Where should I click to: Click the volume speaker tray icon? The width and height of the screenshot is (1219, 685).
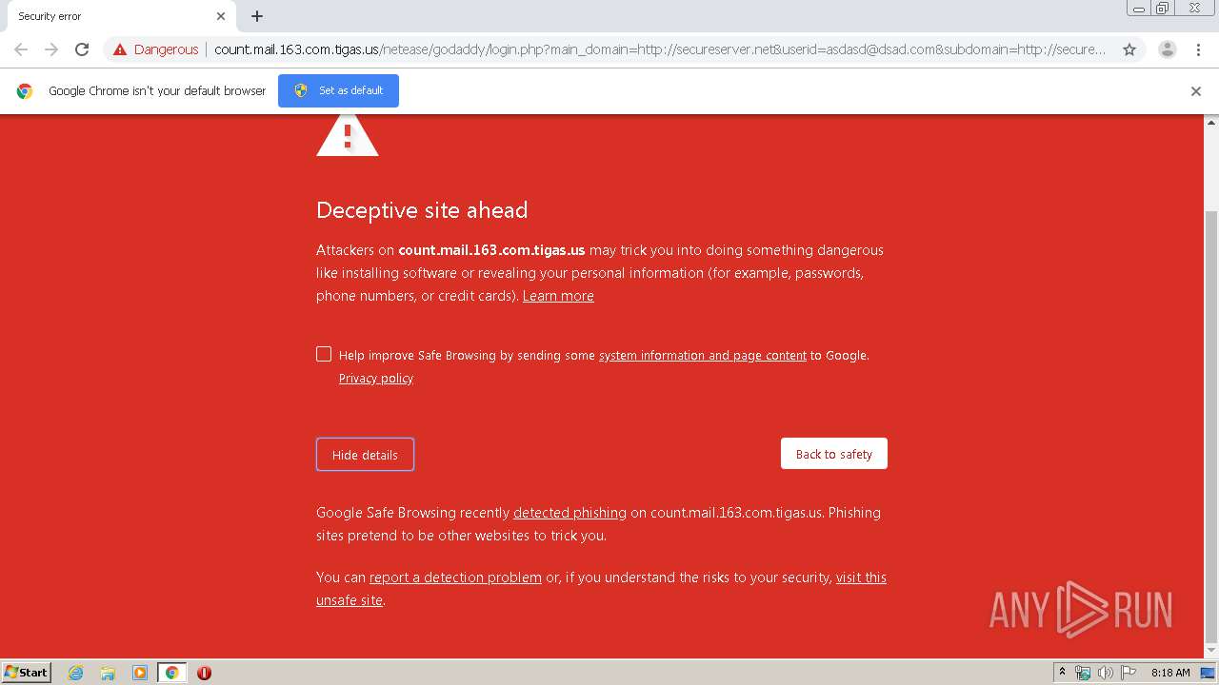coord(1105,673)
